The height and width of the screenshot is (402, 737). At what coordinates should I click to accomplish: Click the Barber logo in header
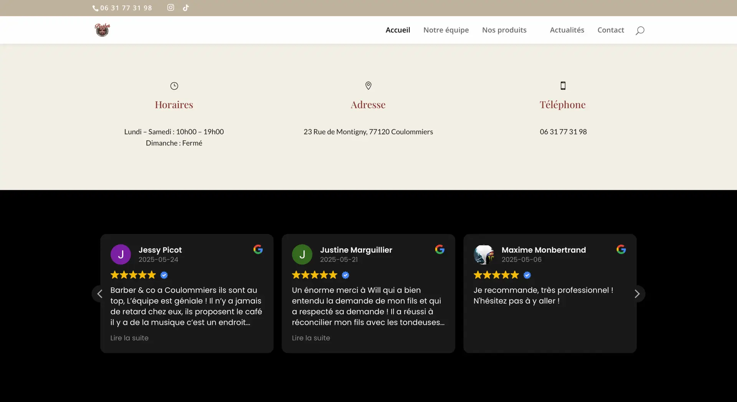point(102,30)
